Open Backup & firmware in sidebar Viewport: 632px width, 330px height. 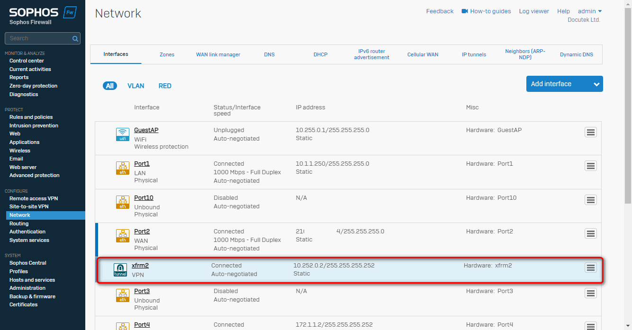32,296
